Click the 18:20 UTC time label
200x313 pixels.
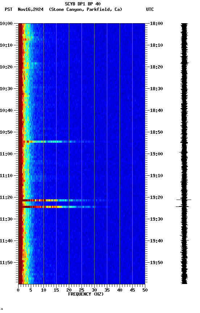pos(157,67)
